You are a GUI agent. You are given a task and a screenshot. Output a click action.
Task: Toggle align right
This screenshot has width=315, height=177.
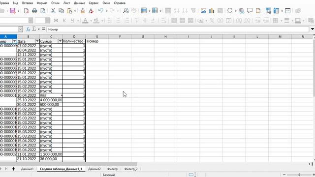pos(126,21)
